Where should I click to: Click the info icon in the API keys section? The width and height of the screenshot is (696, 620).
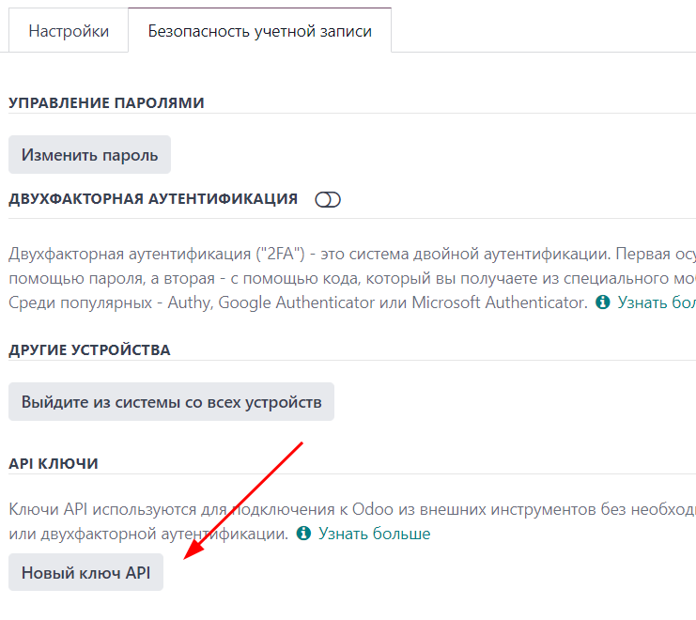(303, 534)
